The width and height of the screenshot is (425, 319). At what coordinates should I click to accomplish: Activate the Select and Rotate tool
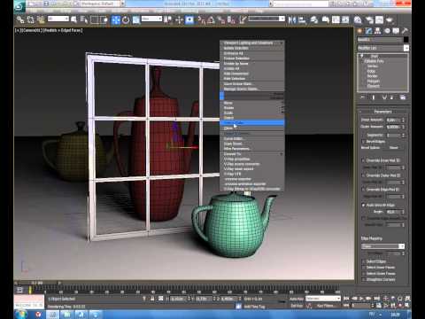pos(126,19)
